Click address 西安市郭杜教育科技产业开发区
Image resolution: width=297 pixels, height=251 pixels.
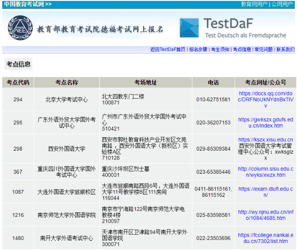point(139,140)
